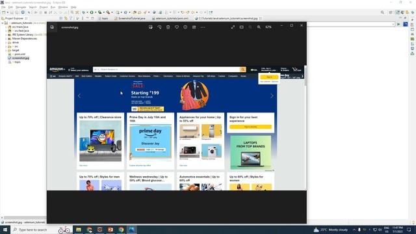Open the Run menu in Eclipse
The width and height of the screenshot is (416, 234).
coord(53,7)
